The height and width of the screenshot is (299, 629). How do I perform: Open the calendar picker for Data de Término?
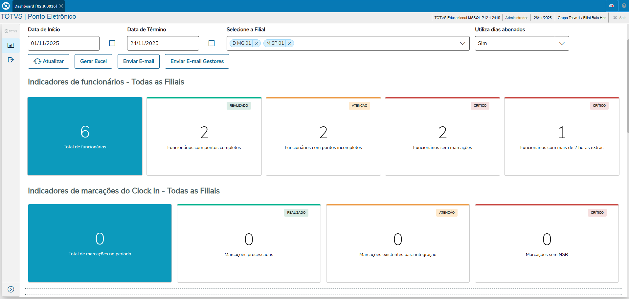(x=212, y=43)
